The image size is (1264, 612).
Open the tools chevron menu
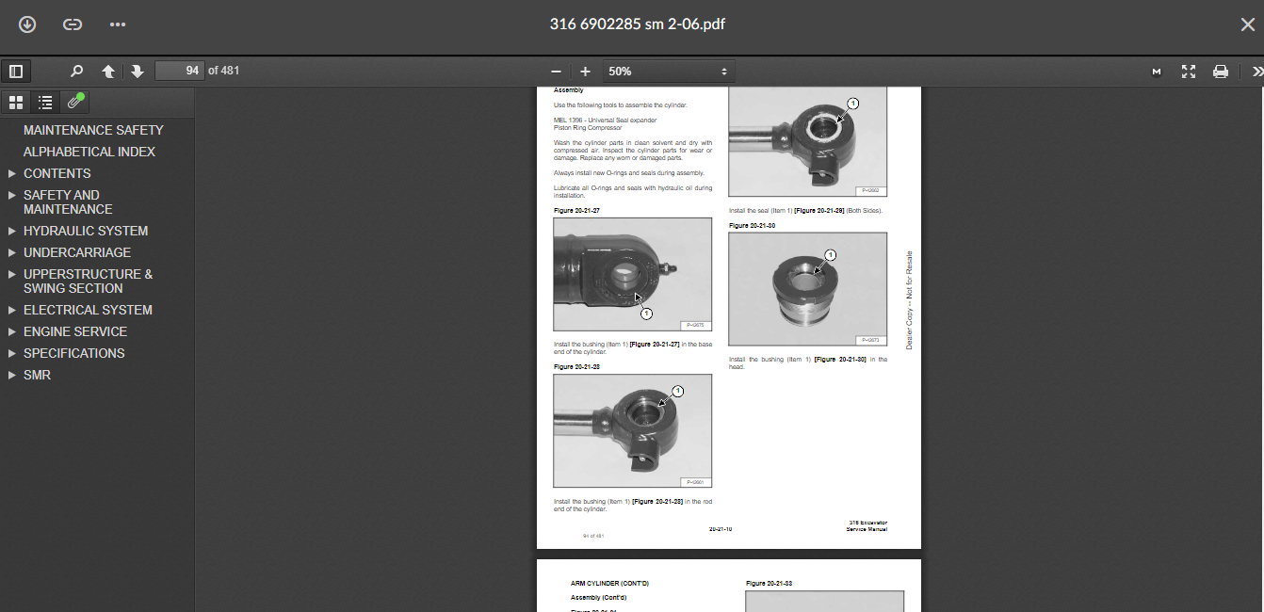[x=1256, y=72]
